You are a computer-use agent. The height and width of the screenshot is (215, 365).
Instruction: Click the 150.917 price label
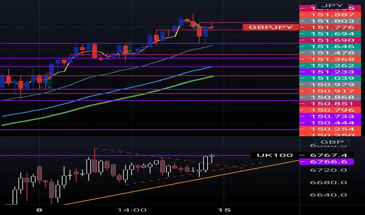(330, 91)
